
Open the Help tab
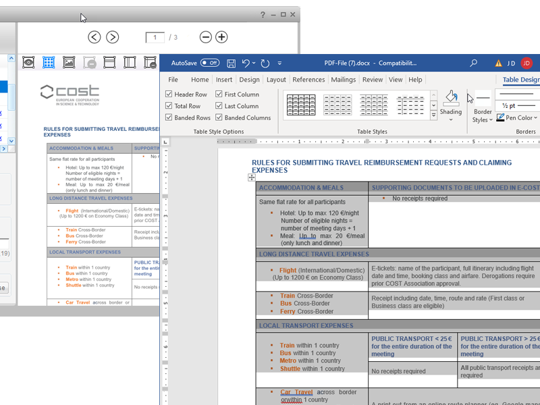click(x=415, y=80)
